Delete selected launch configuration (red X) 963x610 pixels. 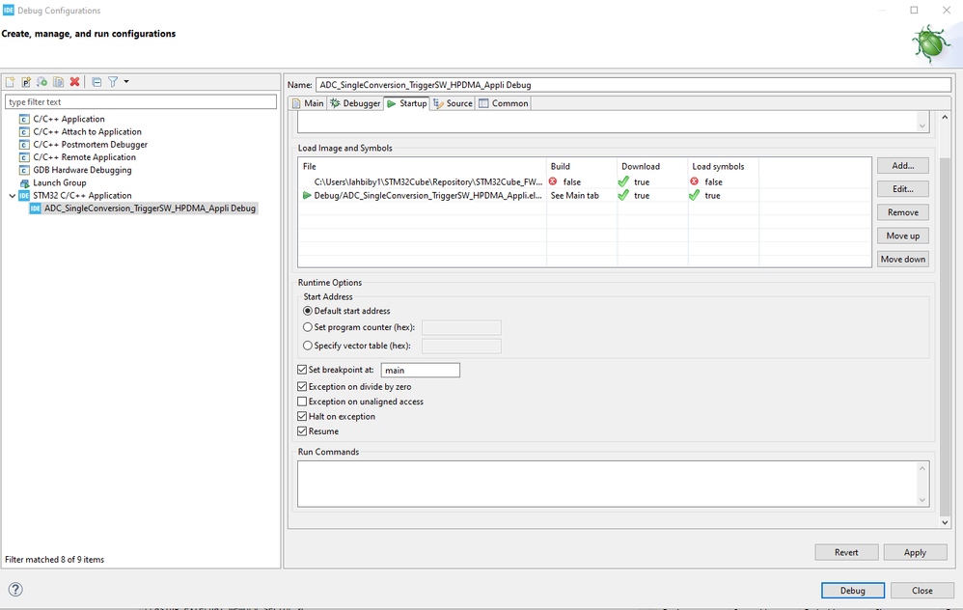pos(74,82)
